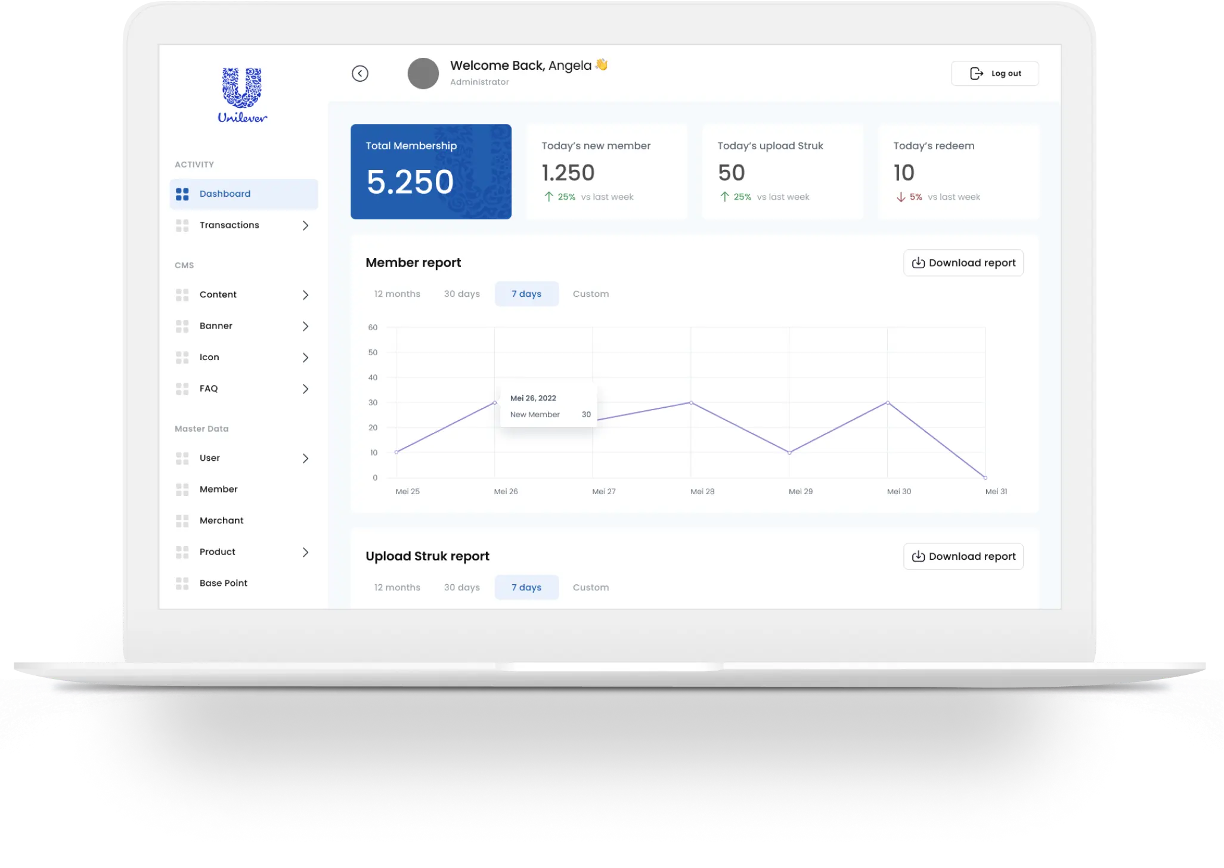Click Angela's profile avatar
Screen dimensions: 1224x868
[423, 73]
